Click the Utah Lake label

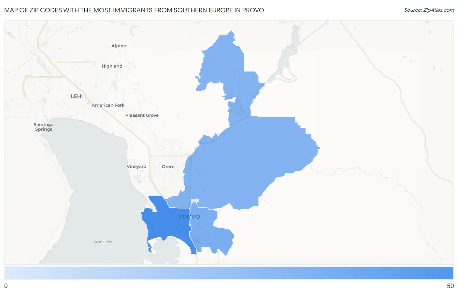click(x=102, y=242)
